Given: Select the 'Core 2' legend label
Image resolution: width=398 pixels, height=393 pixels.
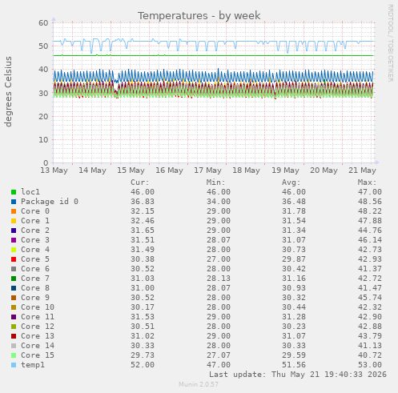Looking at the screenshot, I should point(35,231).
